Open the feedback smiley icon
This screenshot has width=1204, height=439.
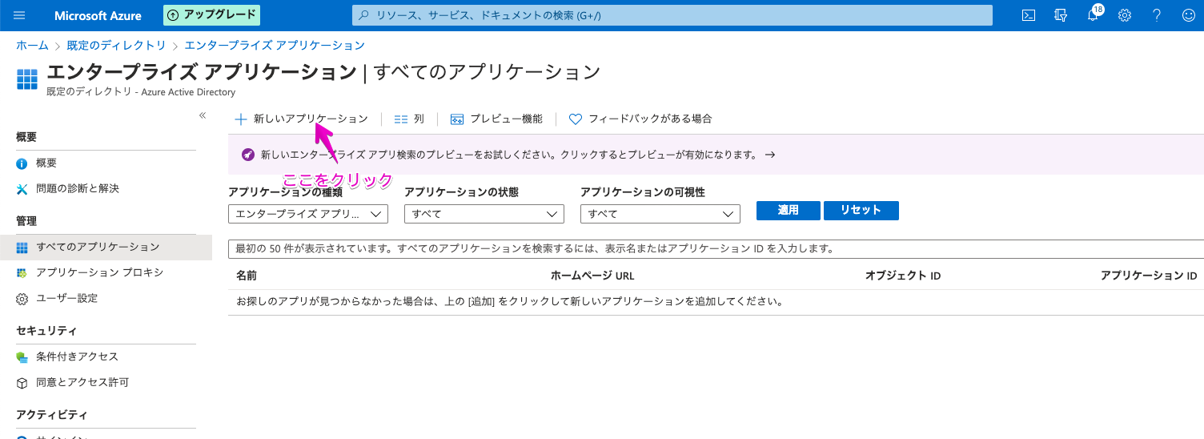[x=1188, y=15]
